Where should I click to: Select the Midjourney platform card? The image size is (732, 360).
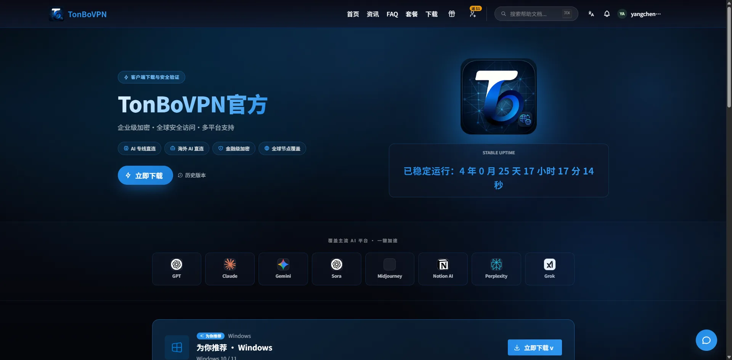[390, 269]
